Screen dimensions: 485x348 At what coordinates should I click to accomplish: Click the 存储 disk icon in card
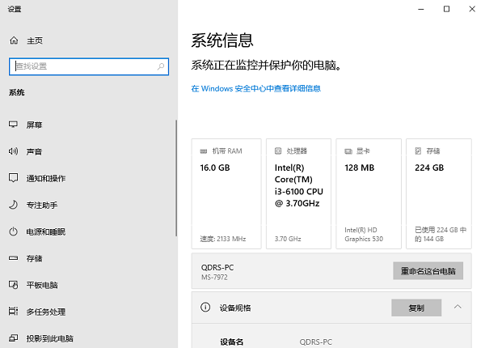tap(418, 151)
